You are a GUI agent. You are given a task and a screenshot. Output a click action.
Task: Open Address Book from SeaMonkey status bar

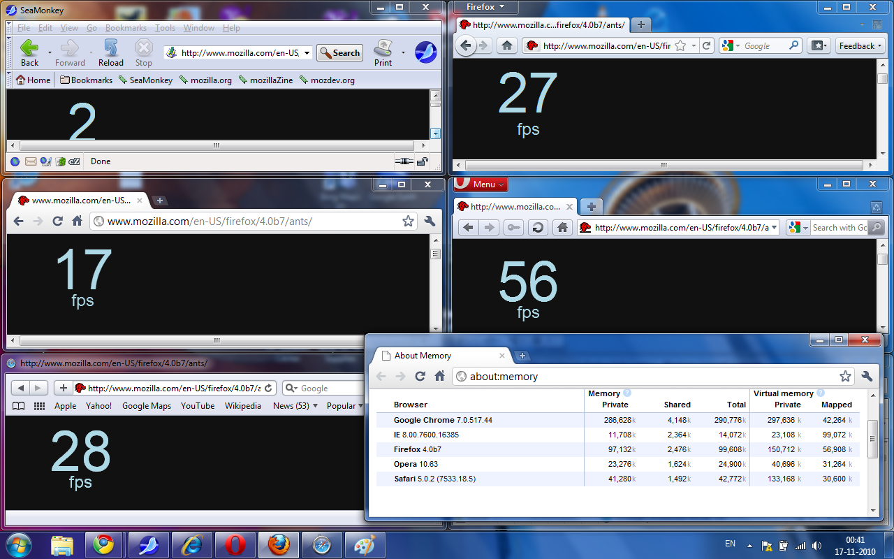point(60,161)
